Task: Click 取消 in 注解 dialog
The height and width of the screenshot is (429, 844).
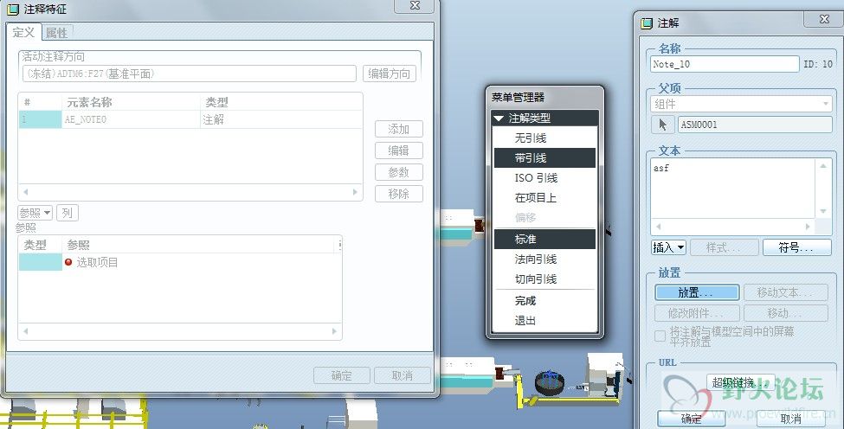Action: pos(790,419)
